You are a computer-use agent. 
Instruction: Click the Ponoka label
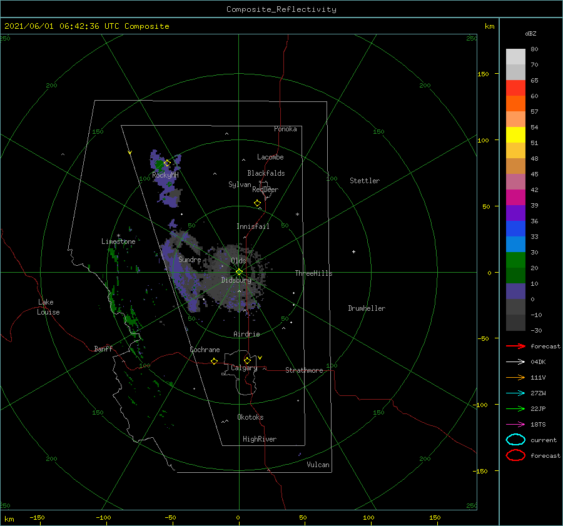(285, 129)
